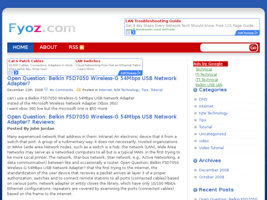The image size is (267, 200).
Task: Click AdChoices badge in LAN Switches ad
Action: [x=130, y=73]
